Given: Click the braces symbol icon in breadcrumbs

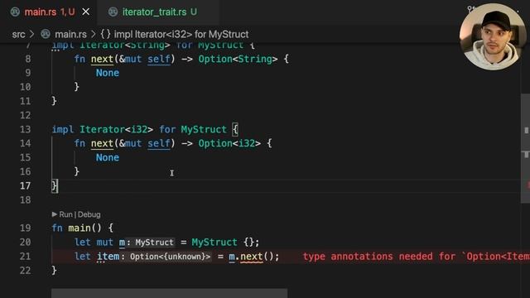Looking at the screenshot, I should [x=105, y=34].
